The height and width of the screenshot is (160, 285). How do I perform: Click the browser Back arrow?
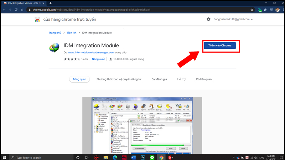click(x=4, y=10)
